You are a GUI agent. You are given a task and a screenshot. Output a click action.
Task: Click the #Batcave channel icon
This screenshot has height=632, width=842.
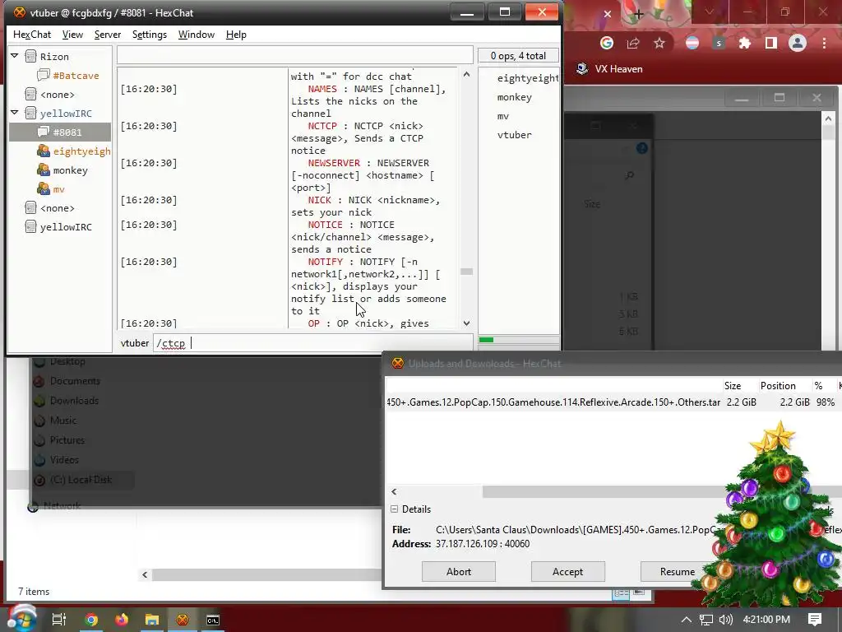pos(44,75)
